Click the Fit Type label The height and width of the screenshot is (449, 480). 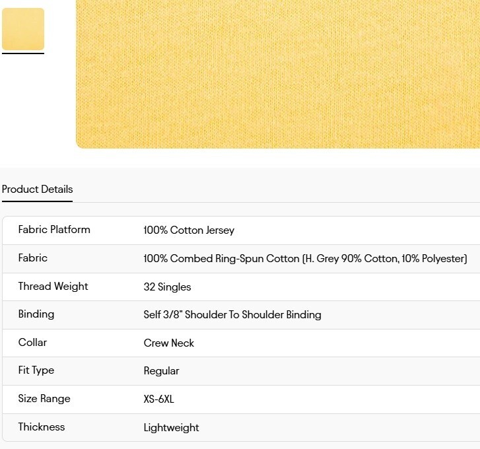point(36,370)
